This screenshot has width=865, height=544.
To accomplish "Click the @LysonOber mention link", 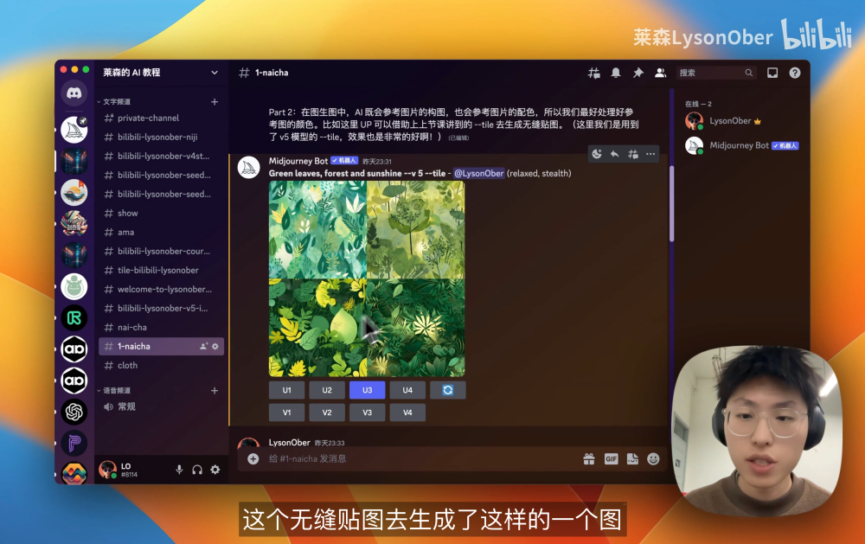I will 479,173.
